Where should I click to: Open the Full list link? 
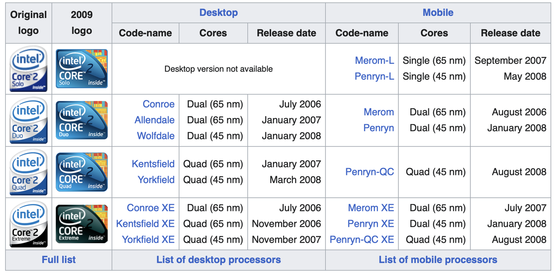point(59,260)
